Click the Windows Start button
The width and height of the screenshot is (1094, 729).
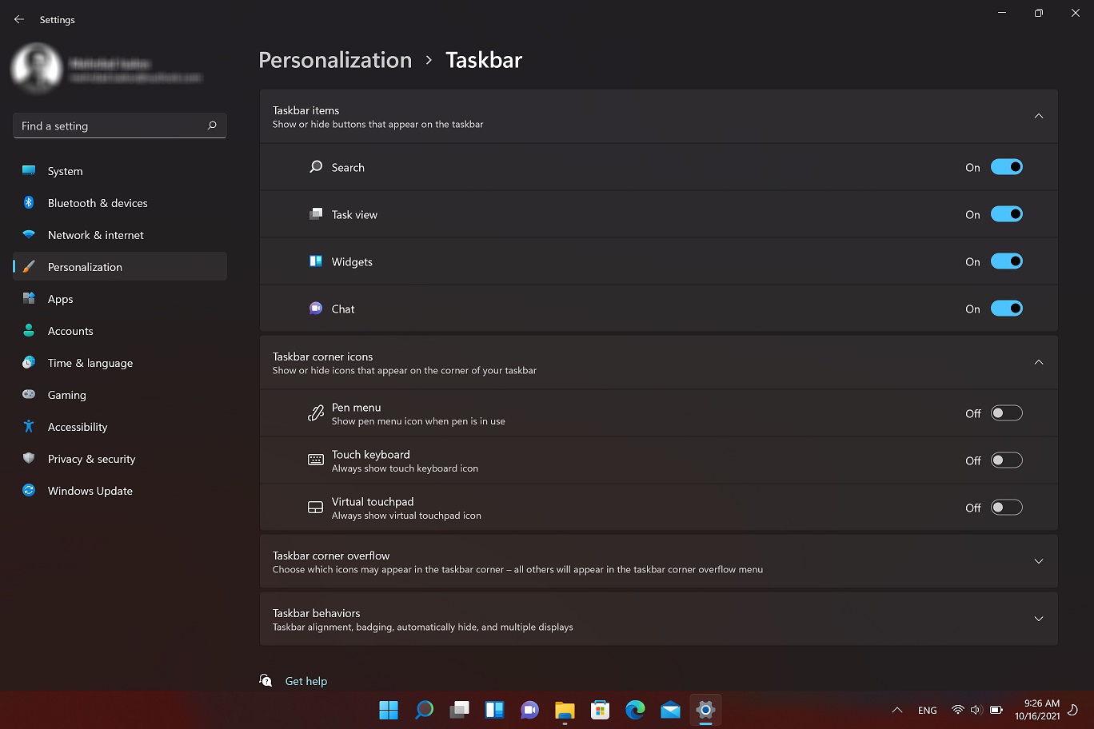[389, 710]
